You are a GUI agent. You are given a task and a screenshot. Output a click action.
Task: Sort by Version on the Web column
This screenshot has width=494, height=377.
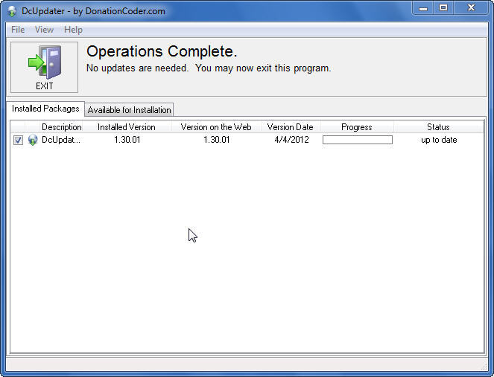pos(216,127)
